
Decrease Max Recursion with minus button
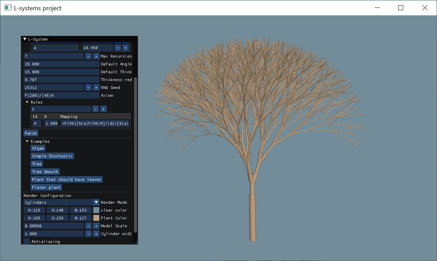coord(88,56)
